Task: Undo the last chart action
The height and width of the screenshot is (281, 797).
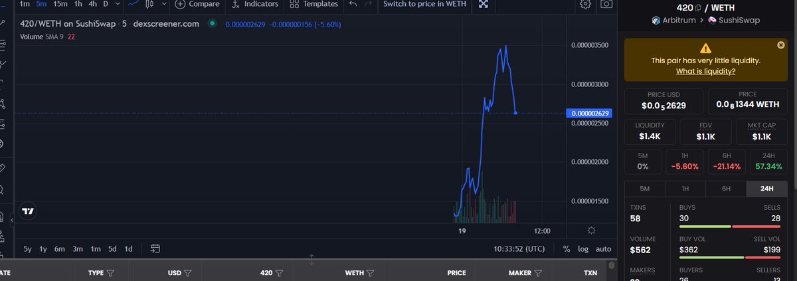Action: click(x=353, y=4)
